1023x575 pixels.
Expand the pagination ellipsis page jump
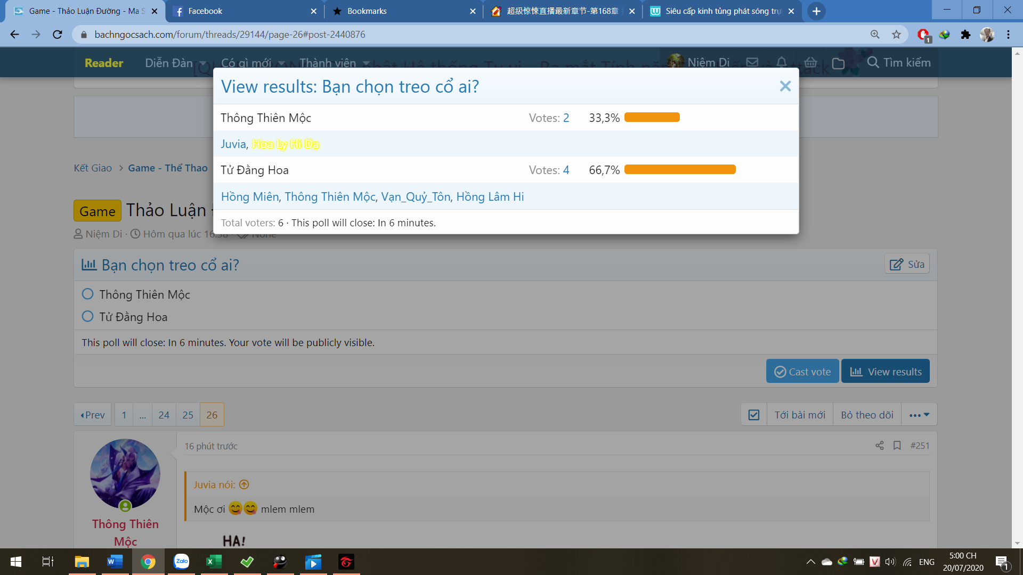[142, 415]
